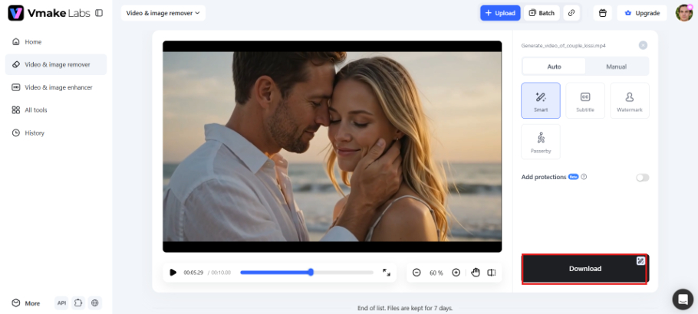The height and width of the screenshot is (314, 698).
Task: Click the 00:05.29 current time text
Action: pos(193,273)
